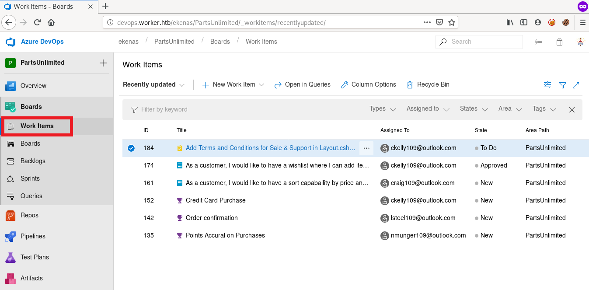
Task: Close the filter bar with X
Action: click(x=572, y=110)
